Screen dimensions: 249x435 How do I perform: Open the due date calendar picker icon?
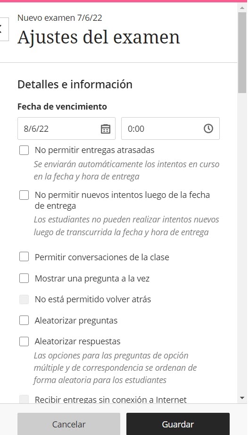[x=105, y=129]
